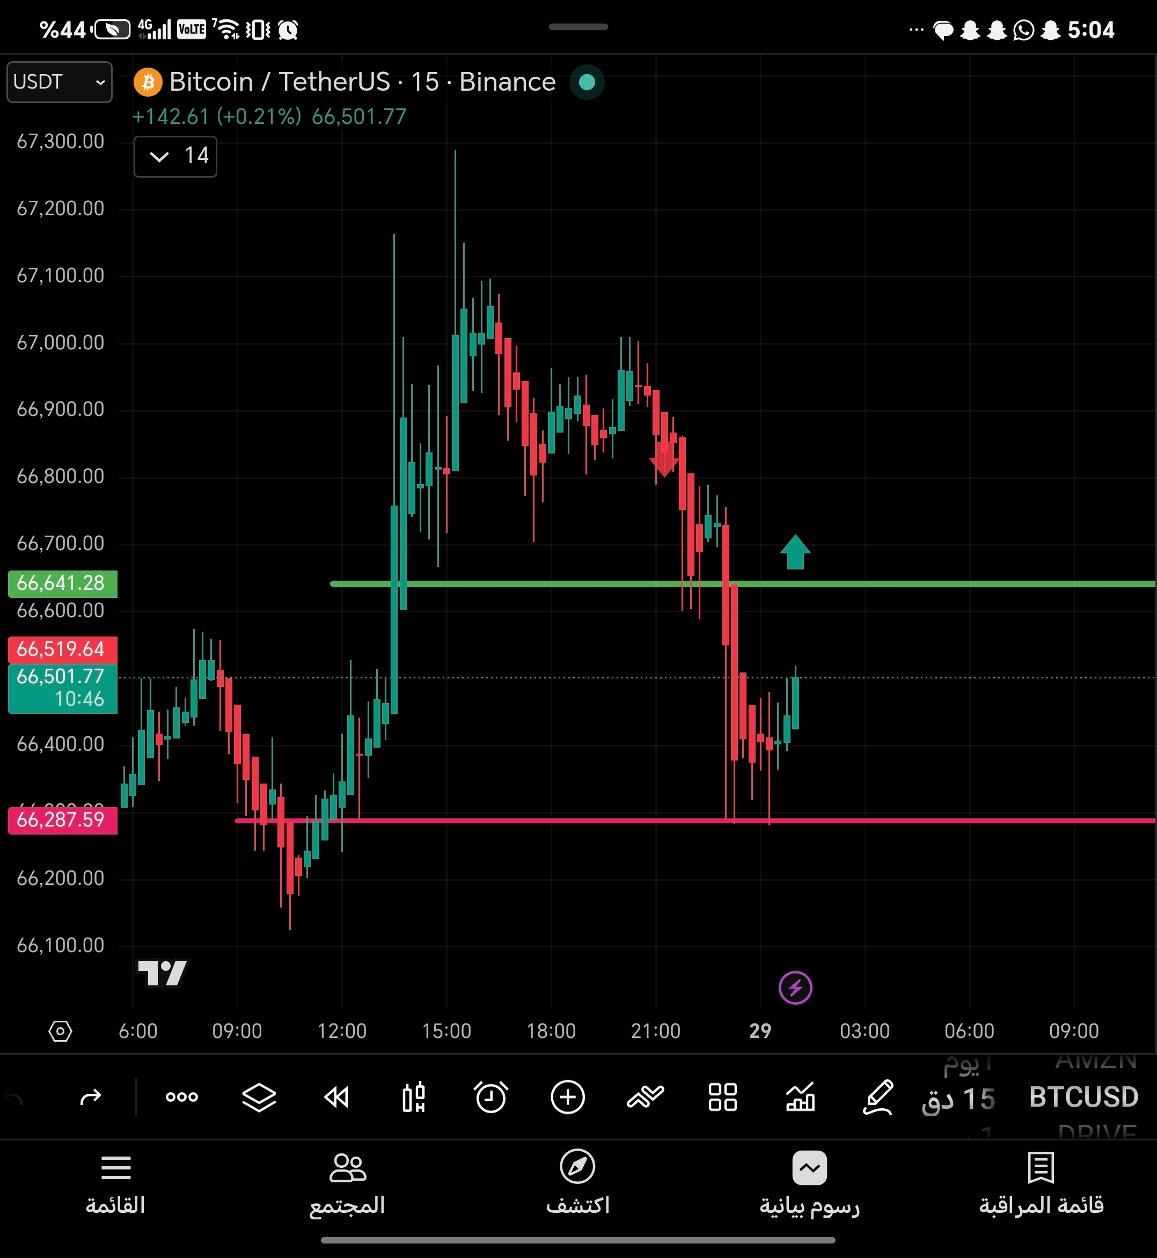
Task: Open chart settings hexagon icon
Action: (60, 1030)
